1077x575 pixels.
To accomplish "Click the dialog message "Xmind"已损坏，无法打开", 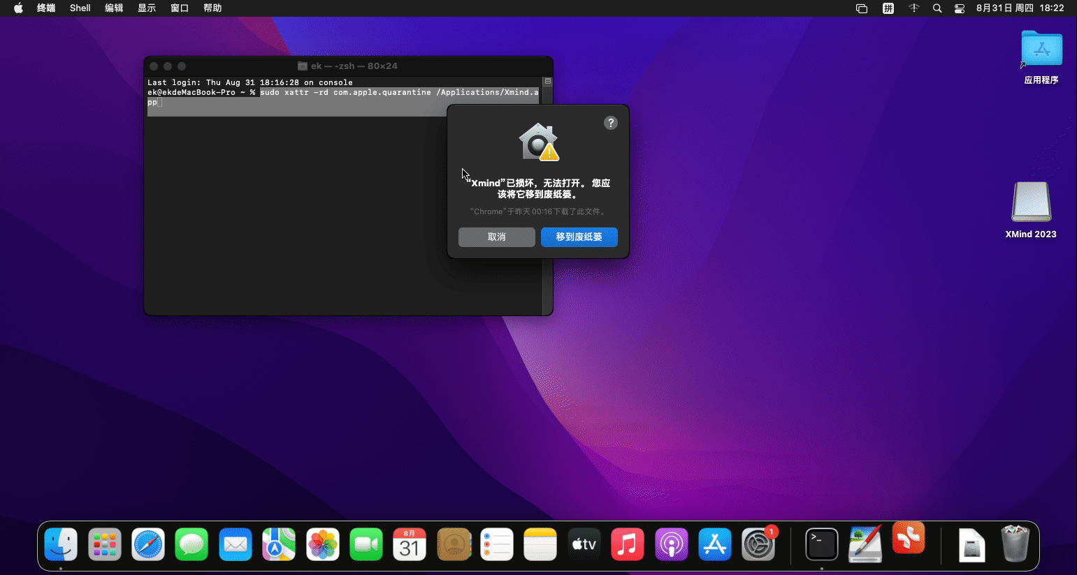I will [538, 188].
